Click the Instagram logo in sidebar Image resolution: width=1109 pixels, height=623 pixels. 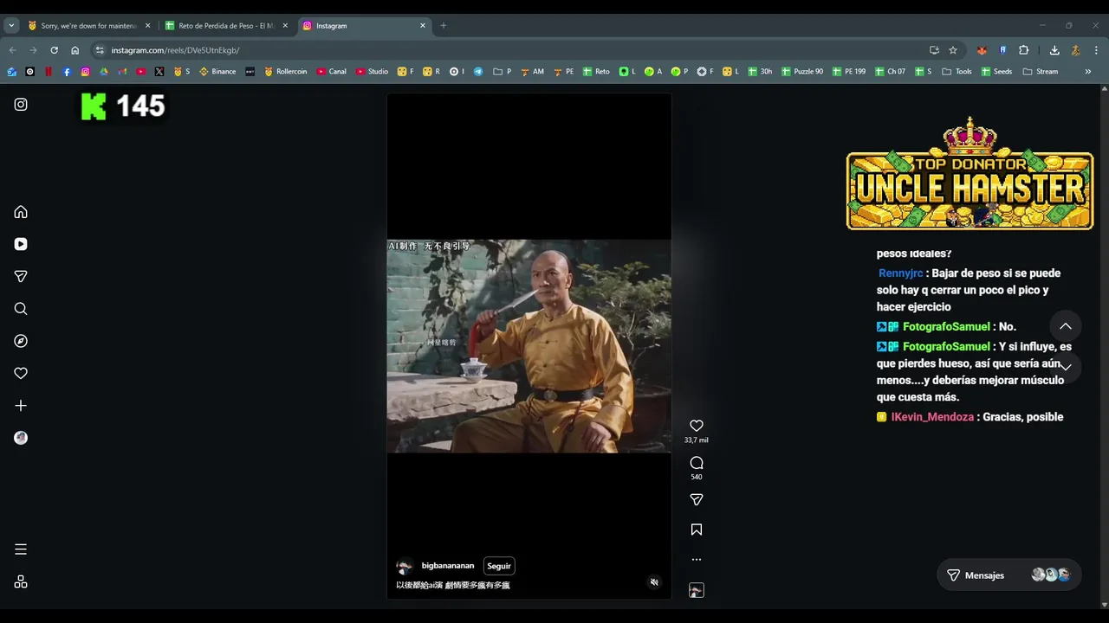[21, 105]
